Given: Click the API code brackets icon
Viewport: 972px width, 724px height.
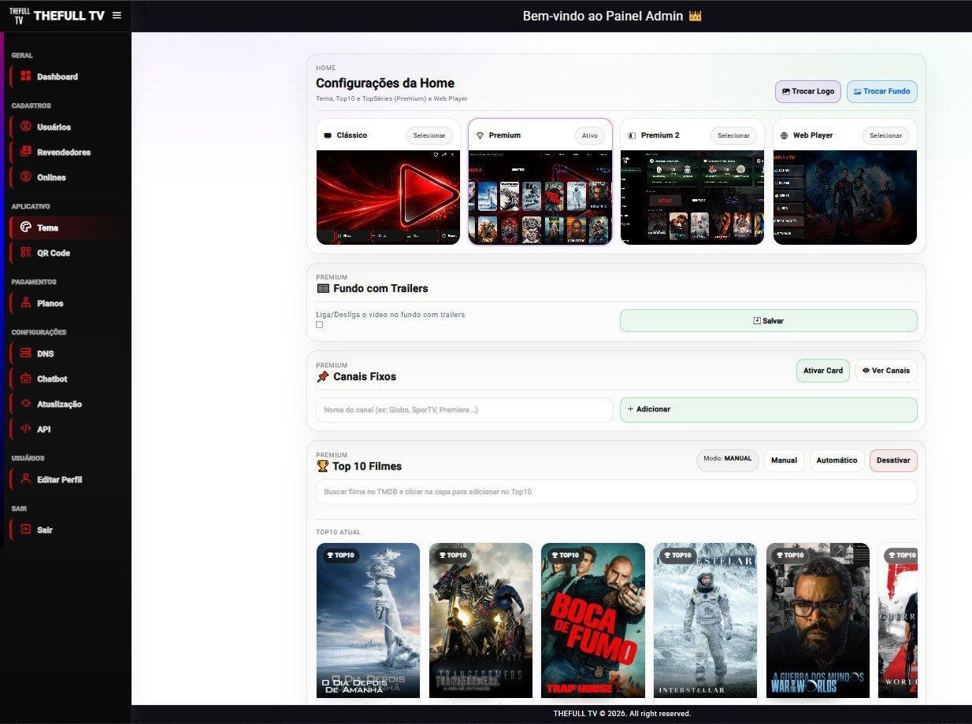Looking at the screenshot, I should 26,429.
